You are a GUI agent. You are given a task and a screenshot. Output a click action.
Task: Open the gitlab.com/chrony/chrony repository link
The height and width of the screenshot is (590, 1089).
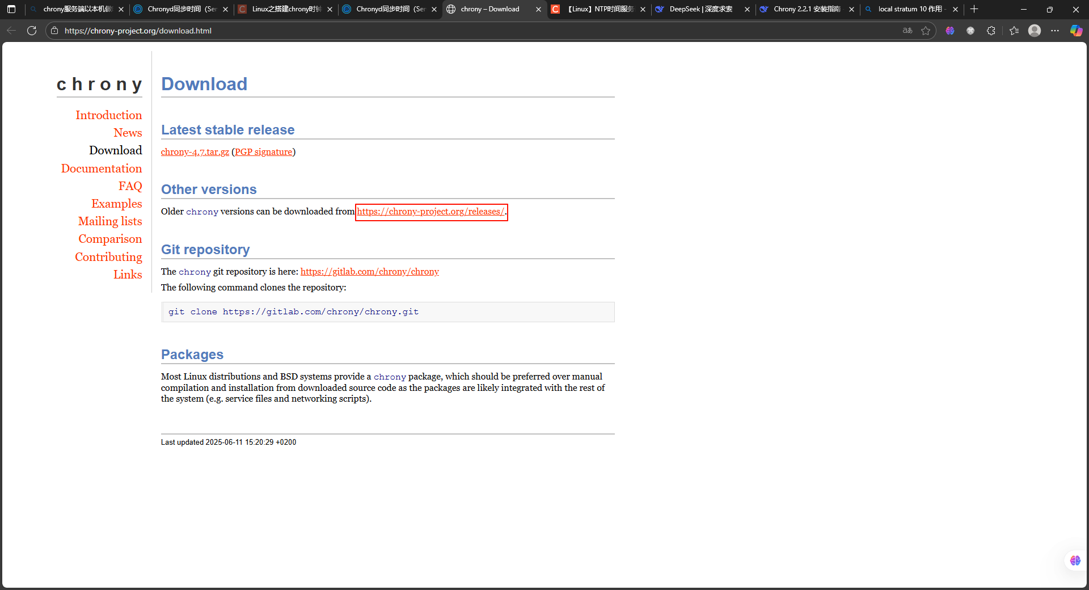[370, 272]
